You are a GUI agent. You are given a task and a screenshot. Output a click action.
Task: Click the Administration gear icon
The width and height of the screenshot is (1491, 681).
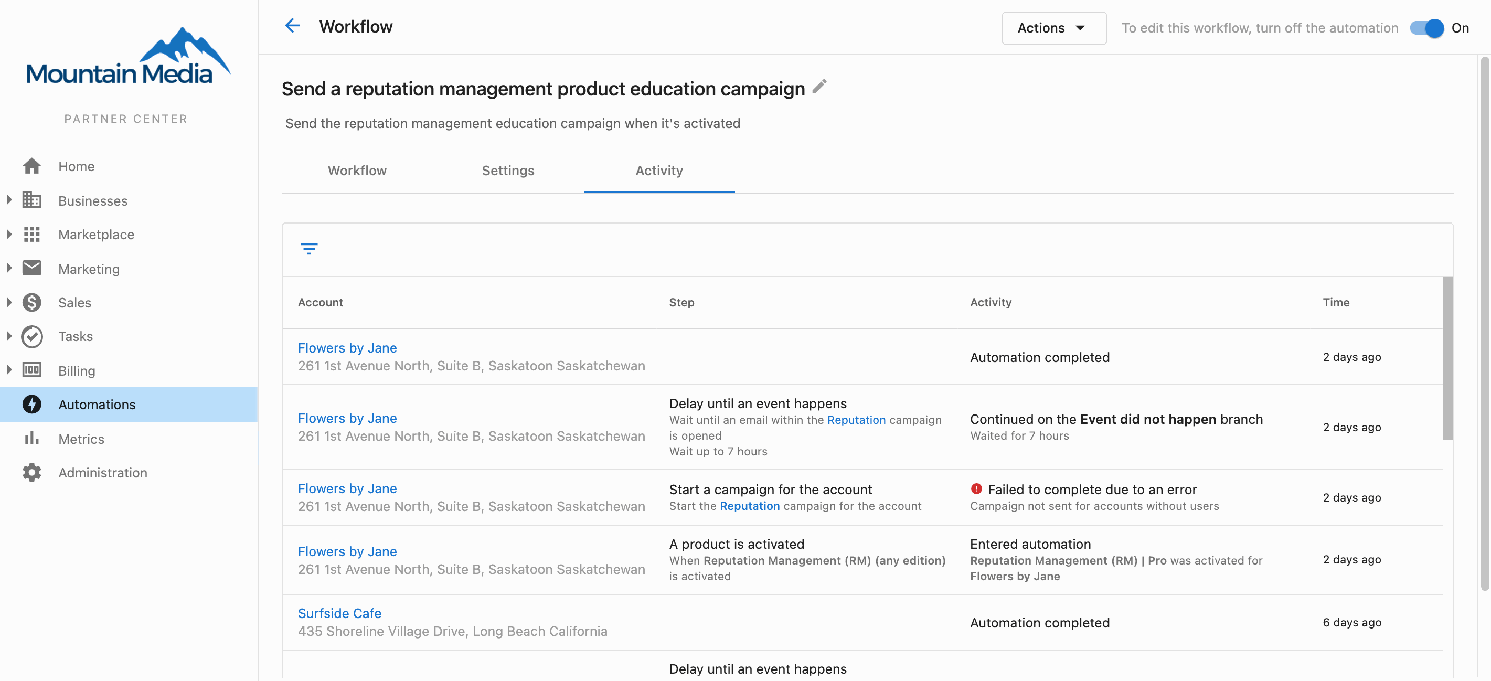(x=32, y=472)
